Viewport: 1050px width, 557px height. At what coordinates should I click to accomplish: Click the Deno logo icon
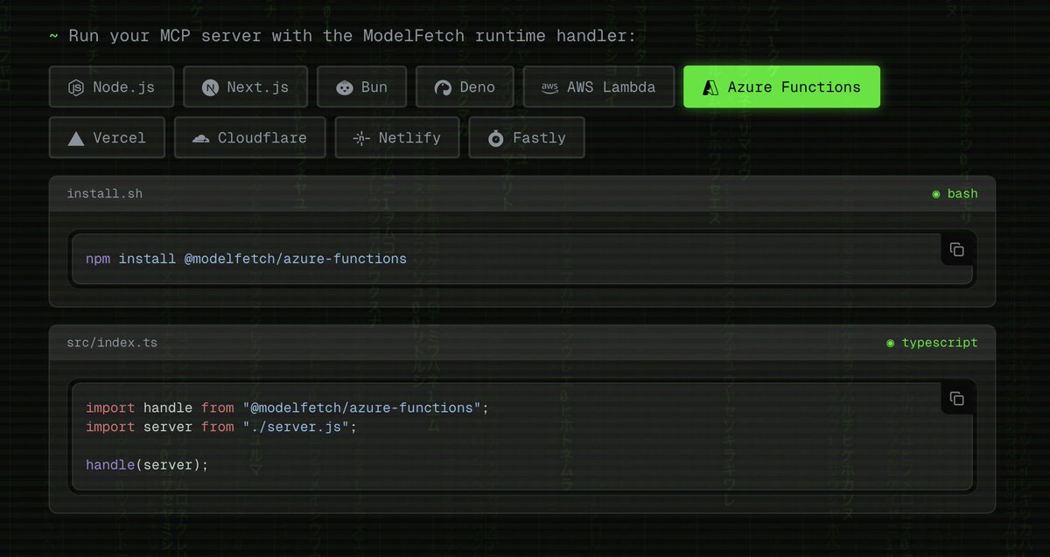(x=443, y=87)
